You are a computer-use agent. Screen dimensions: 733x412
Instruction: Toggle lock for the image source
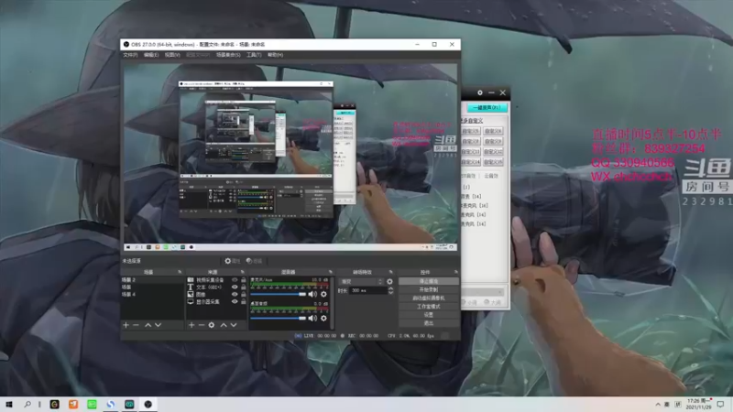click(243, 294)
